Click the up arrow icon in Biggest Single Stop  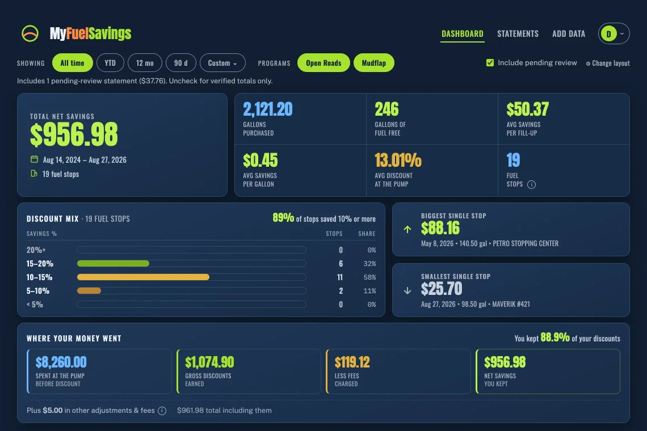(407, 229)
